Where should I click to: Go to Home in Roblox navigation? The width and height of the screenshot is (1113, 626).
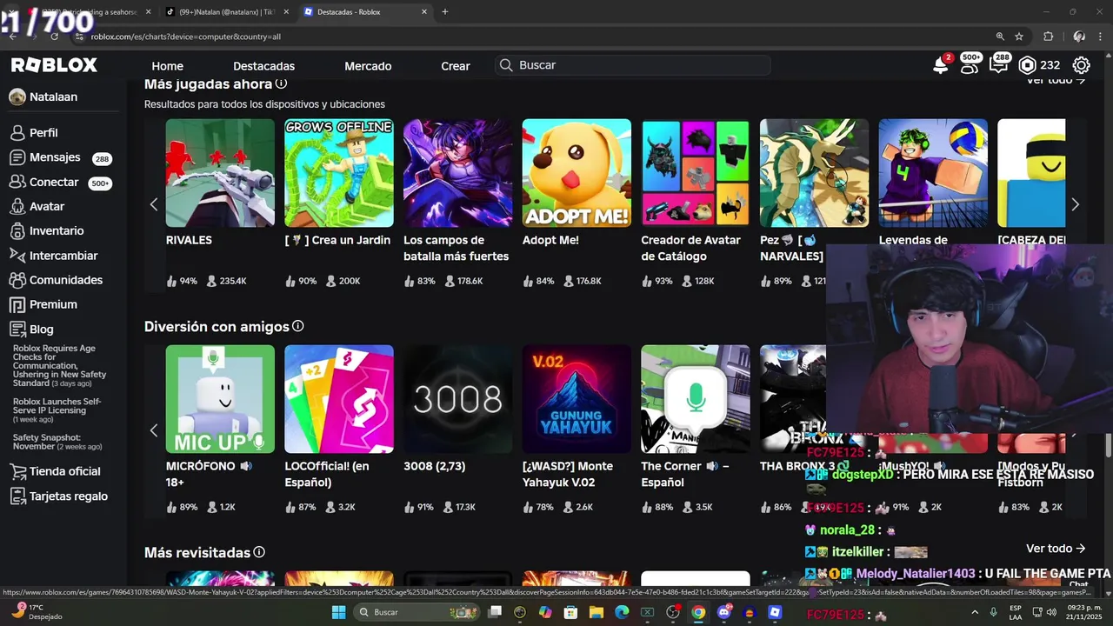pyautogui.click(x=167, y=66)
